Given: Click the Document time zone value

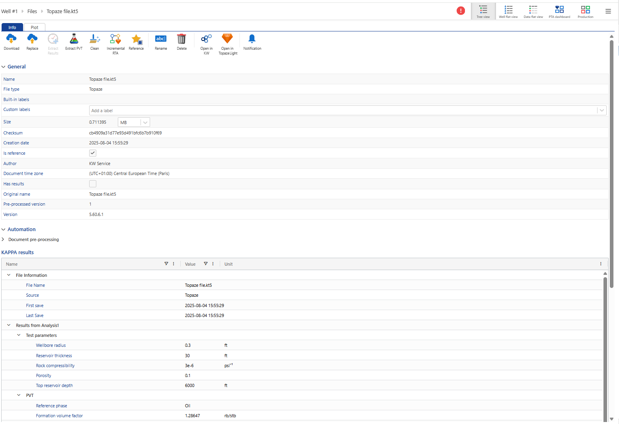Looking at the screenshot, I should 129,173.
